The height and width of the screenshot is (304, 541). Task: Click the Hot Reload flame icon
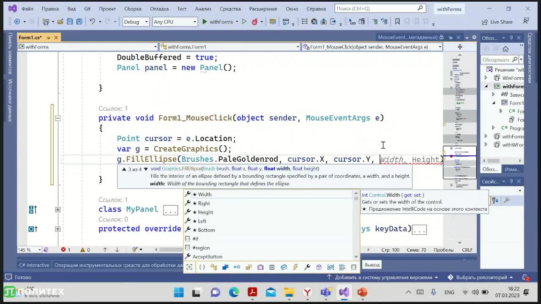(x=254, y=22)
